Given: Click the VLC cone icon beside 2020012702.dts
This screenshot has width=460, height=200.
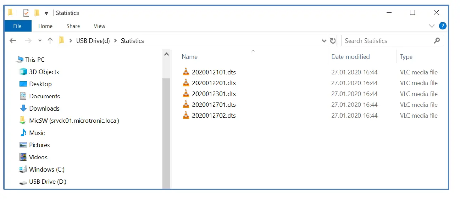Looking at the screenshot, I should (x=186, y=115).
